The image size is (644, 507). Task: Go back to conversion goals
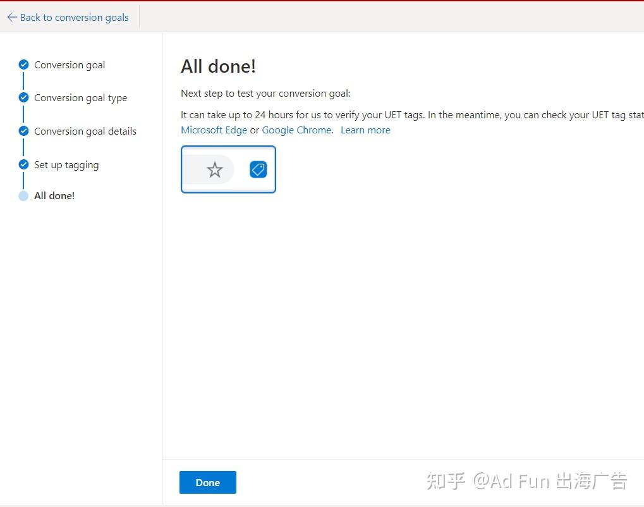68,17
